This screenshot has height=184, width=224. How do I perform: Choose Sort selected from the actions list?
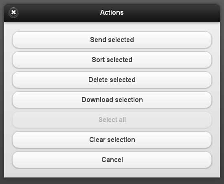click(112, 60)
